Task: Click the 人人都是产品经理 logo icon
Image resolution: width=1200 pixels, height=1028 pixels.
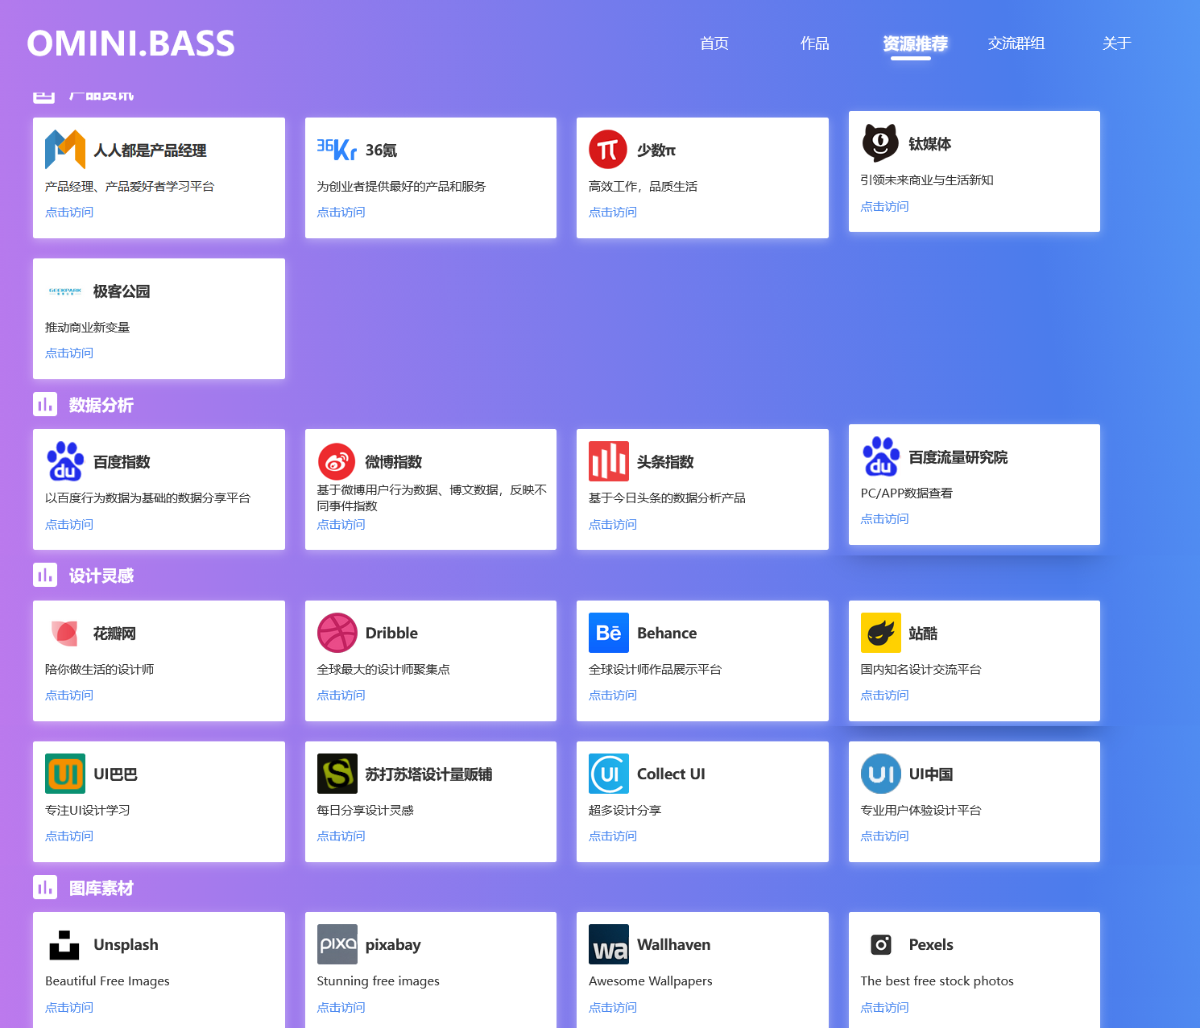Action: [x=65, y=150]
